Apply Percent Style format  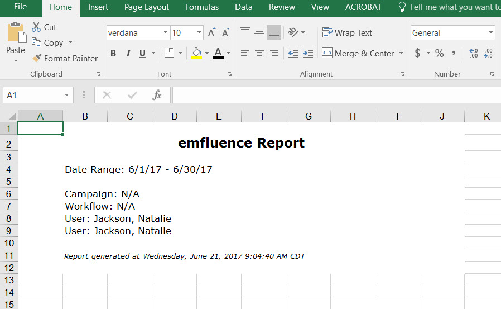(440, 53)
